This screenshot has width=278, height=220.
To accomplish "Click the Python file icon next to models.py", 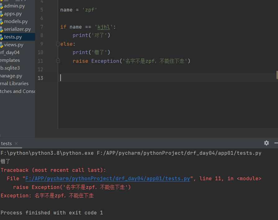I will 2,22.
